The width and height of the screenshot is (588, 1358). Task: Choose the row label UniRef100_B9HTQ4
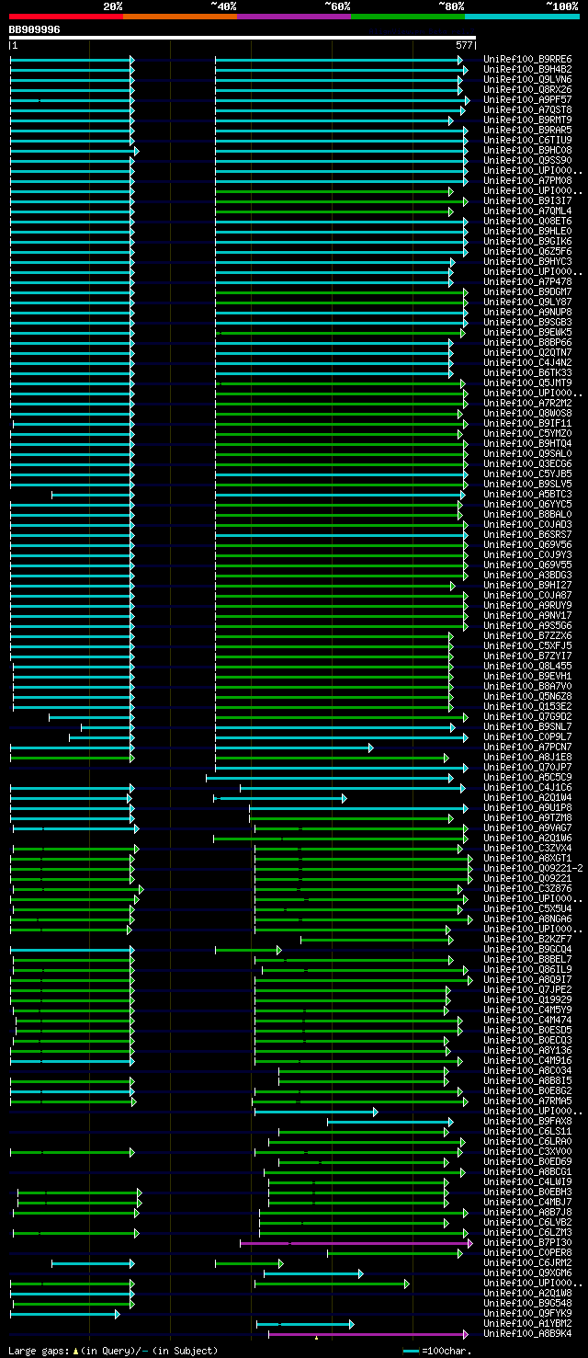[527, 444]
